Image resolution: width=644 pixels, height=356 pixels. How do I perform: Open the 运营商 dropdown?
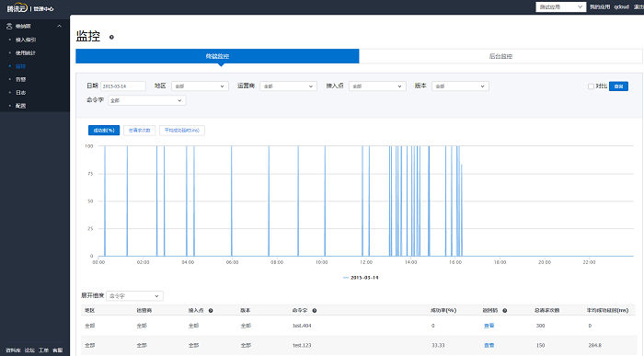click(x=288, y=86)
